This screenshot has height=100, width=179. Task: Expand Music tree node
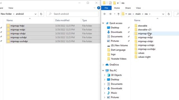tap(104, 93)
